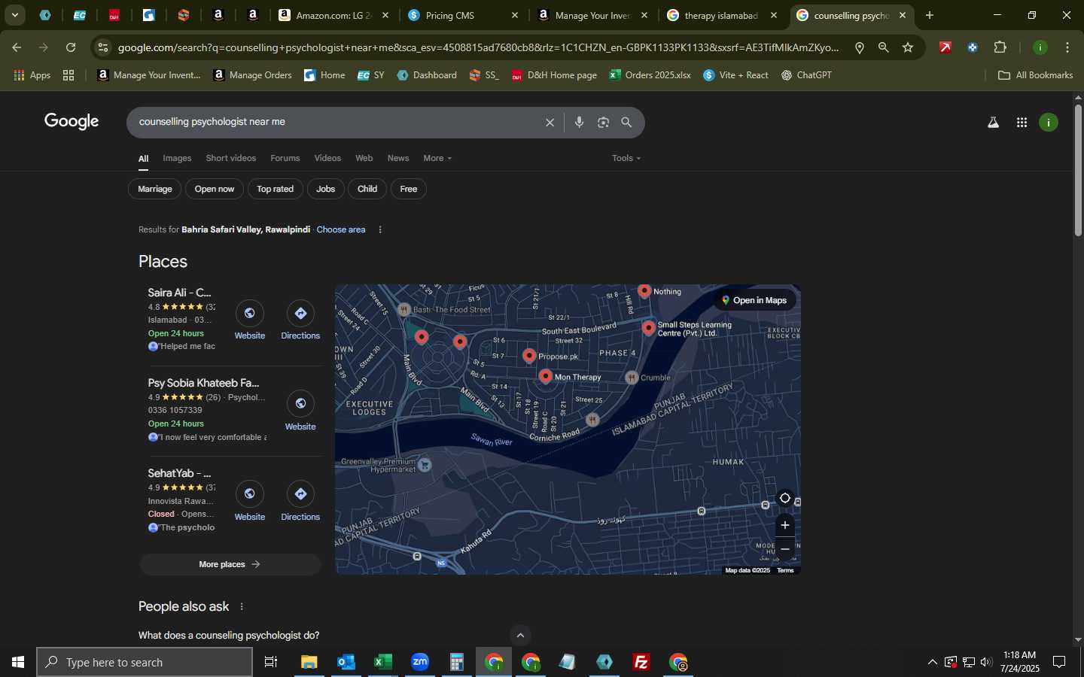This screenshot has height=677, width=1084.
Task: Open FileZilla from the taskbar
Action: (641, 662)
